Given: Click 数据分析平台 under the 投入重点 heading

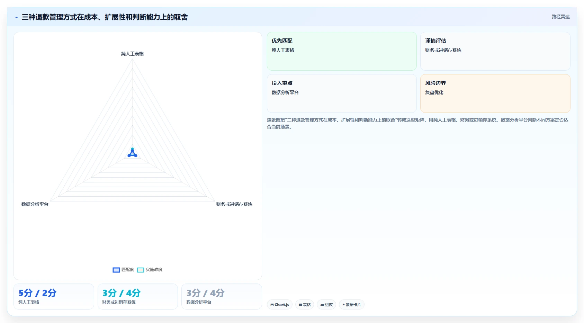Looking at the screenshot, I should click(x=285, y=92).
